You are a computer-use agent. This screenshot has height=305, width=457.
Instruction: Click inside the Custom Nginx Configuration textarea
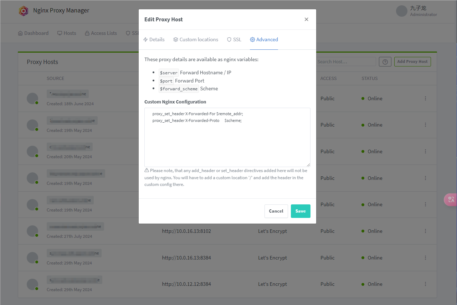coord(227,137)
